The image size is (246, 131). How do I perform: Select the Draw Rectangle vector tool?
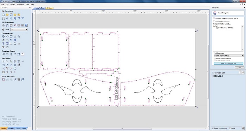(x=11, y=36)
